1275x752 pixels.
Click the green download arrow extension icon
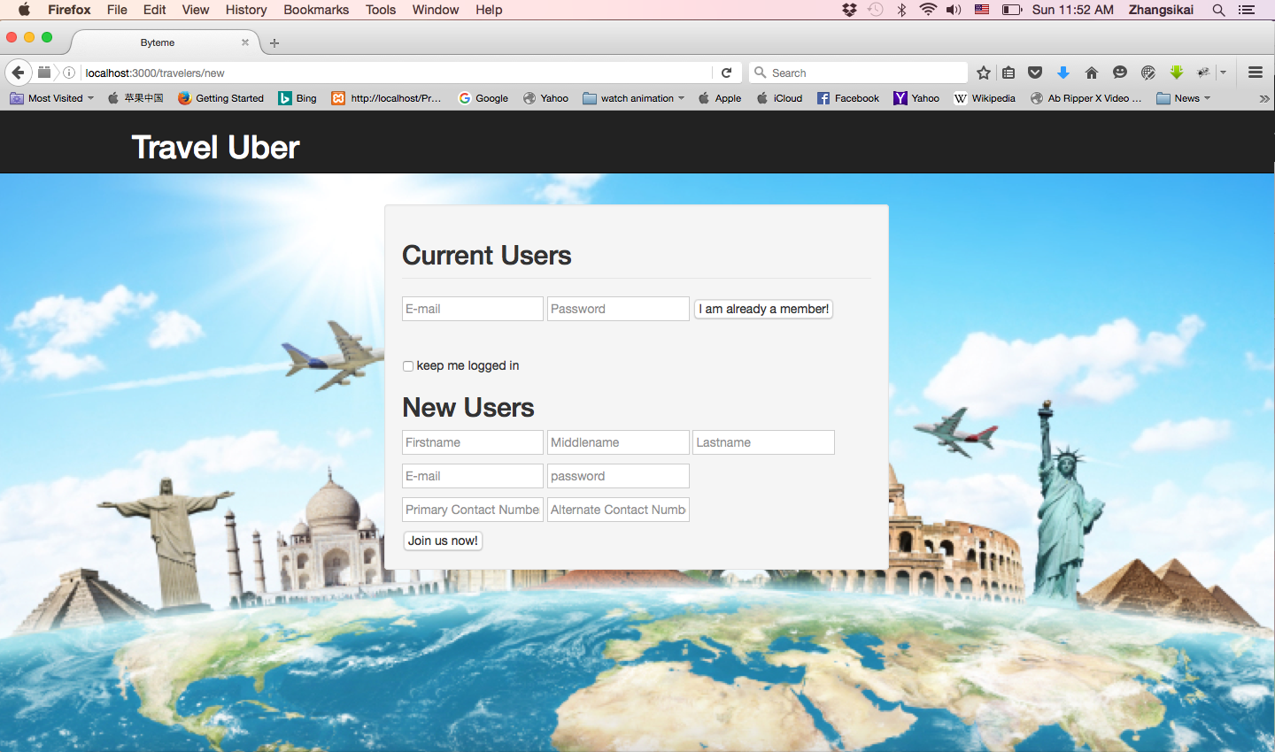(1177, 73)
